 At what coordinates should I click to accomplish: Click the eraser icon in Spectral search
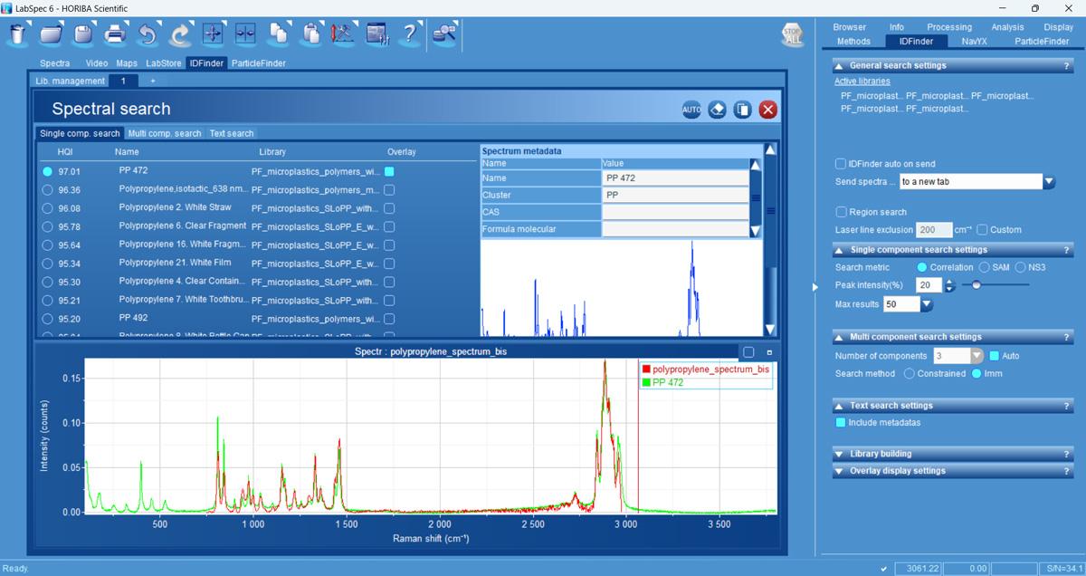pyautogui.click(x=717, y=110)
